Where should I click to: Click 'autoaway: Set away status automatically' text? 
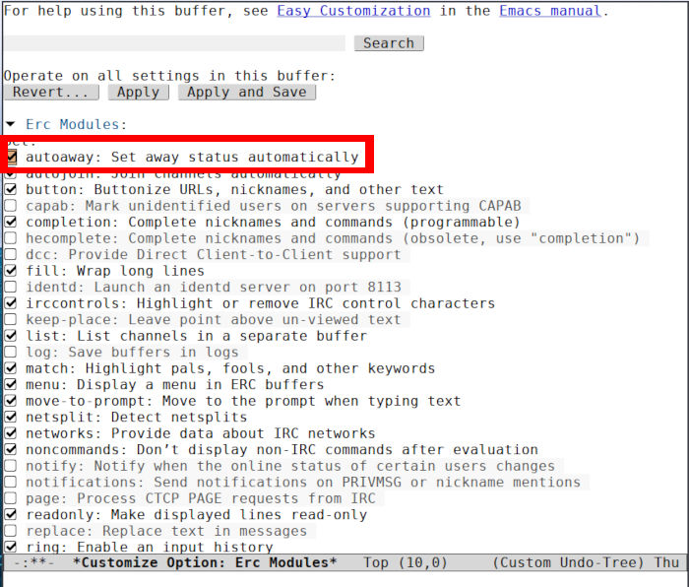192,157
